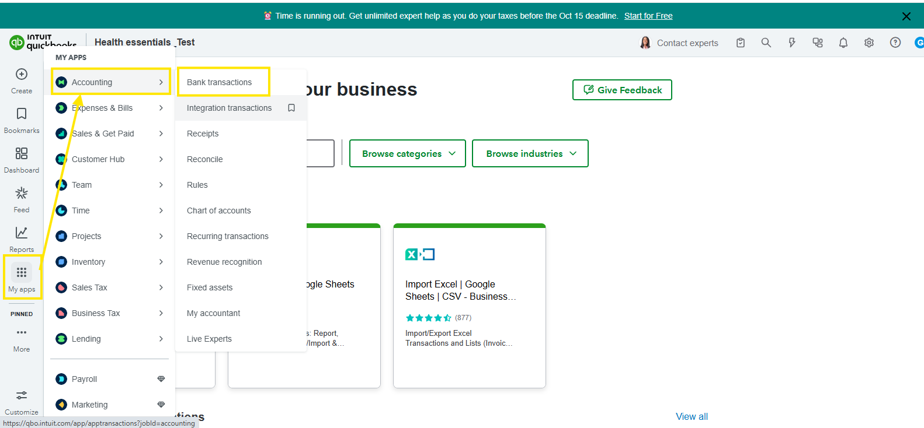Select Live Experts
The image size is (924, 428).
241,339
